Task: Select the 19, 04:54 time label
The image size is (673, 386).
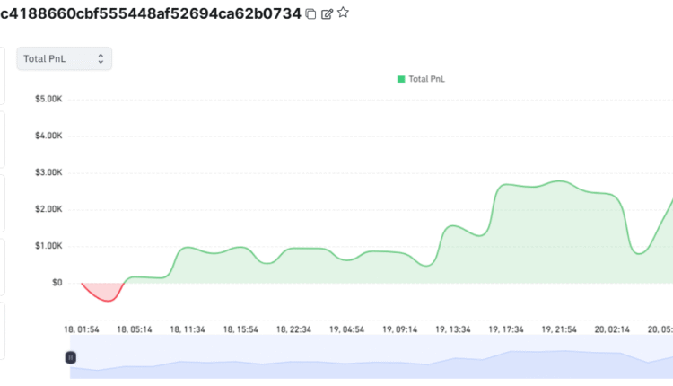Action: [346, 329]
